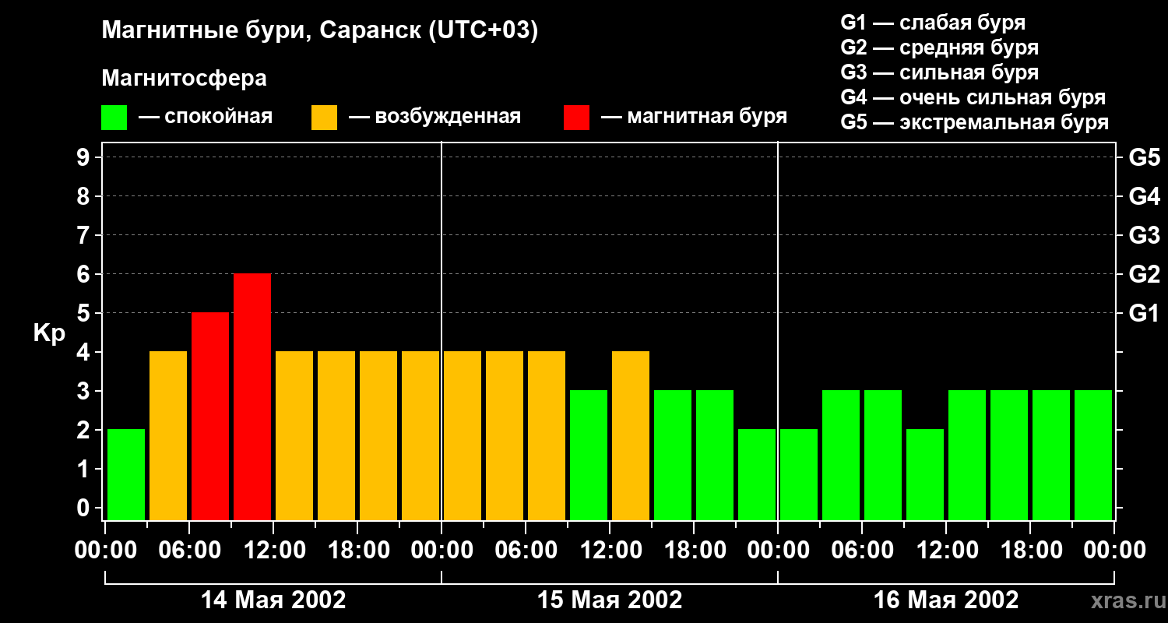This screenshot has height=623, width=1168.
Task: Click the red "магнитная буря" legend swatch
Action: [576, 118]
